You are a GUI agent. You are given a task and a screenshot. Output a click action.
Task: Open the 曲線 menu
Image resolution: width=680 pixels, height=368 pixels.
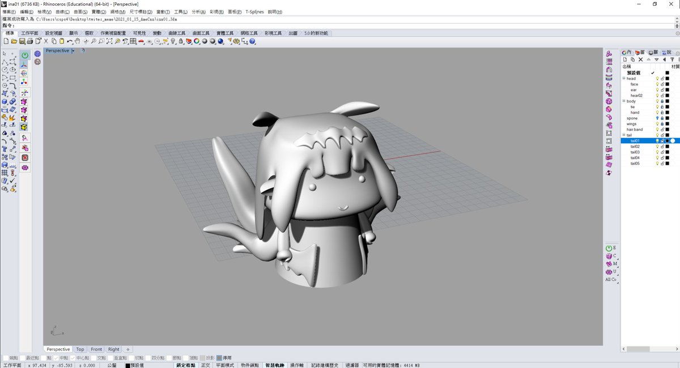[63, 11]
